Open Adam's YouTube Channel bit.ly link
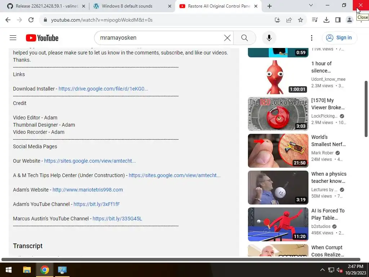The width and height of the screenshot is (369, 277). coord(97,204)
